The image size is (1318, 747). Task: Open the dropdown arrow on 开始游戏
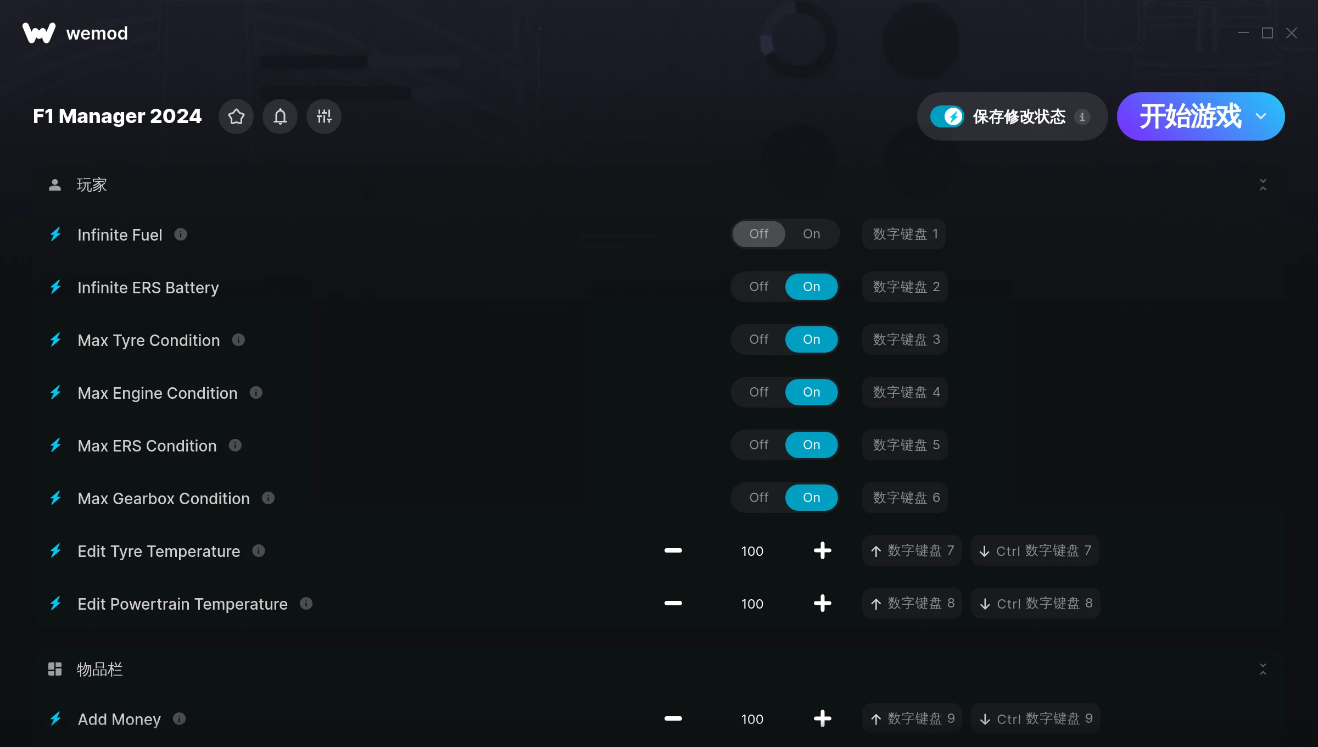[x=1261, y=116]
